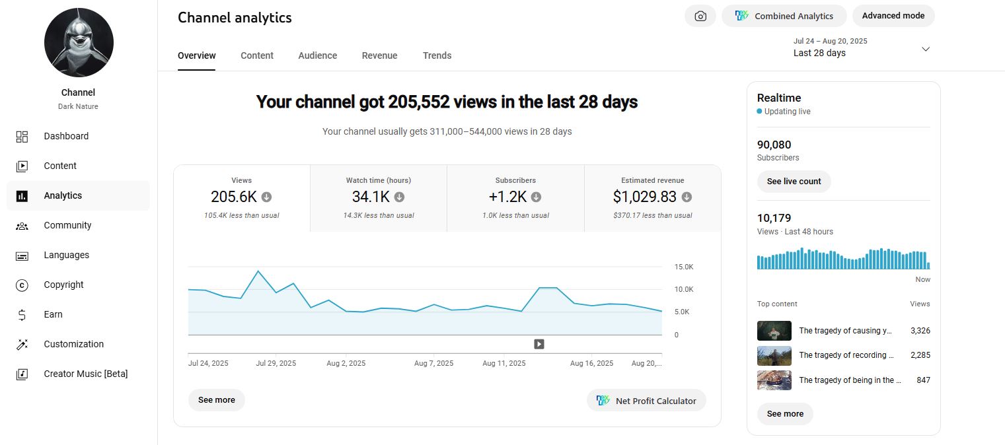Open the Copyright circle icon
Viewport: 1005px width, 445px height.
22,285
